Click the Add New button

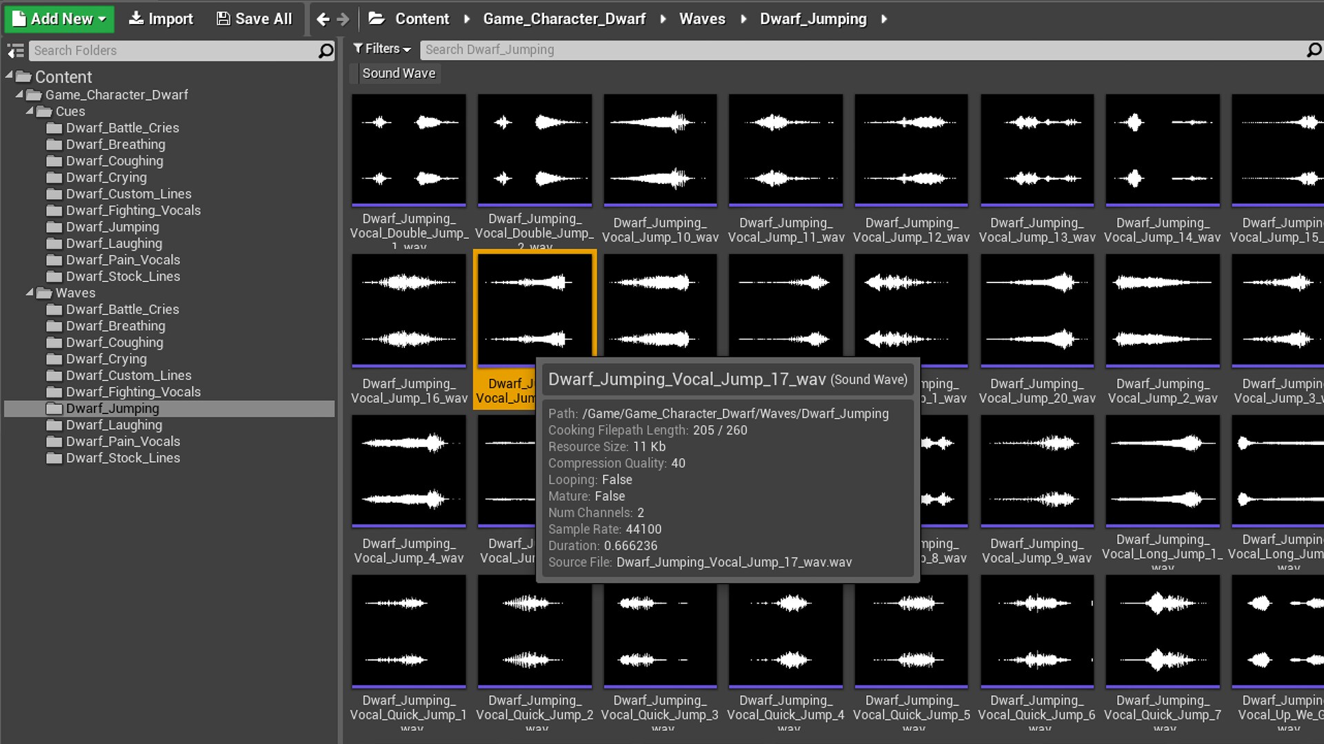pyautogui.click(x=59, y=19)
